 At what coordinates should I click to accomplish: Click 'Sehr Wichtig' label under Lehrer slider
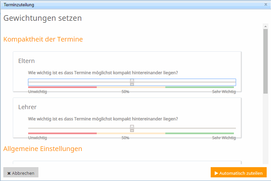coord(224,138)
